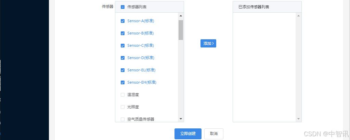
Task: Check the 空气质量传感器 checkbox
Action: (122, 119)
